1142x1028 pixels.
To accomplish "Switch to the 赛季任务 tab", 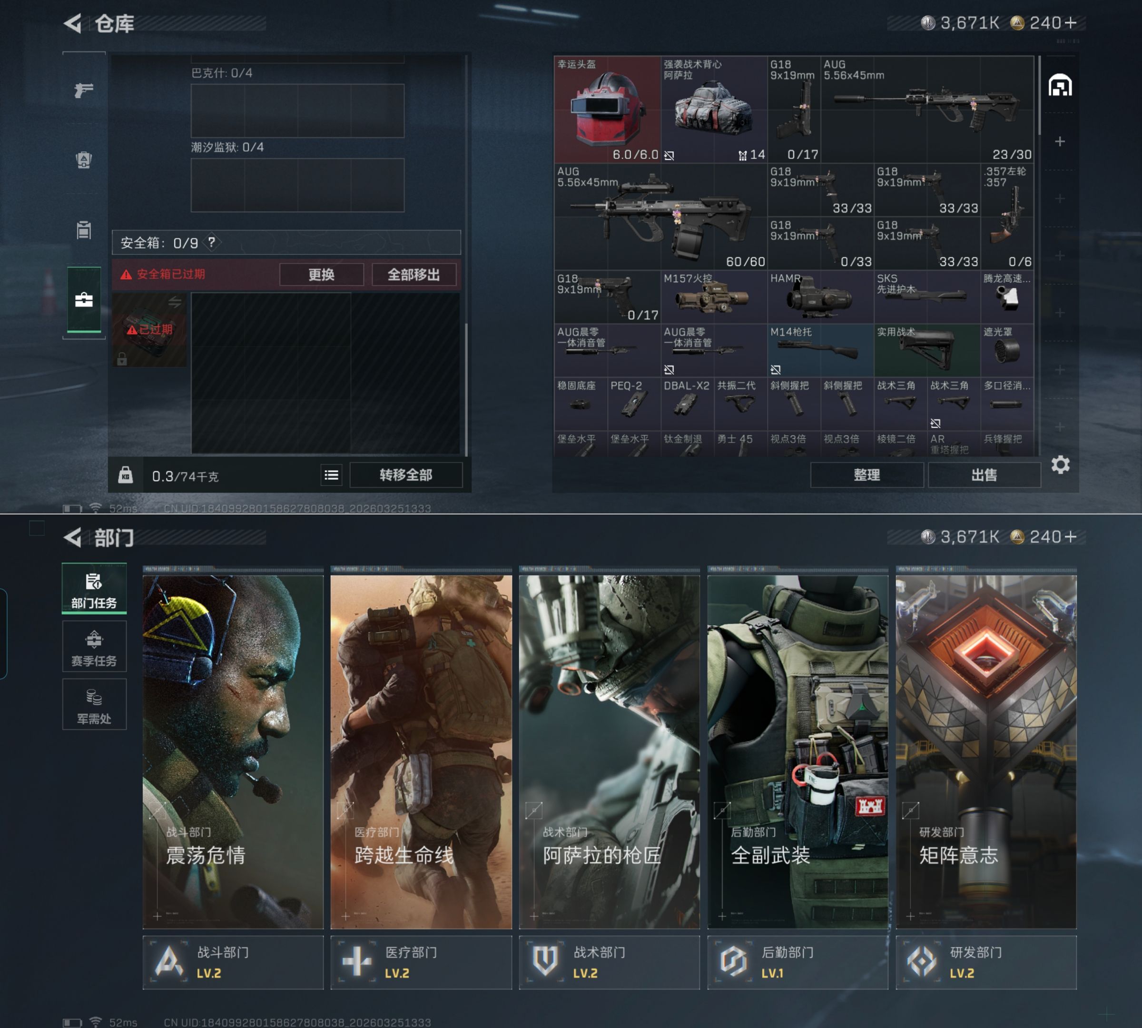I will pos(94,647).
